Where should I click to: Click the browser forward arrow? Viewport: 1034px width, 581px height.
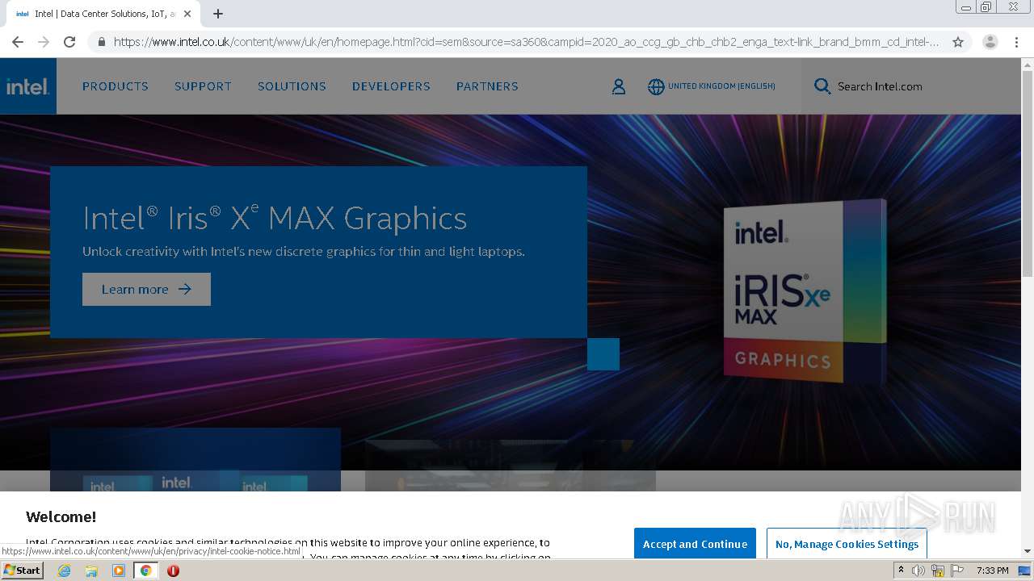(x=44, y=42)
